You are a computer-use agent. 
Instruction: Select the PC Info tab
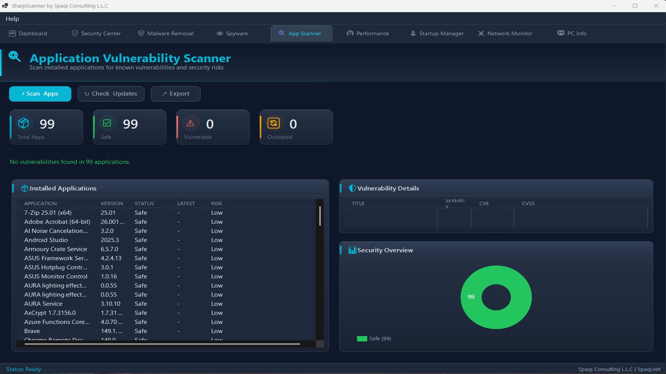click(x=572, y=33)
